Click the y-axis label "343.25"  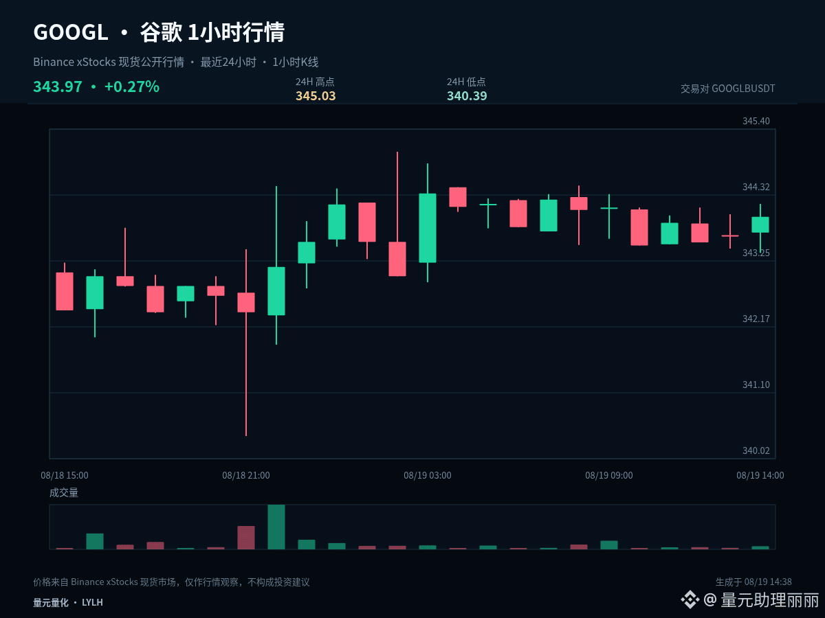click(756, 253)
